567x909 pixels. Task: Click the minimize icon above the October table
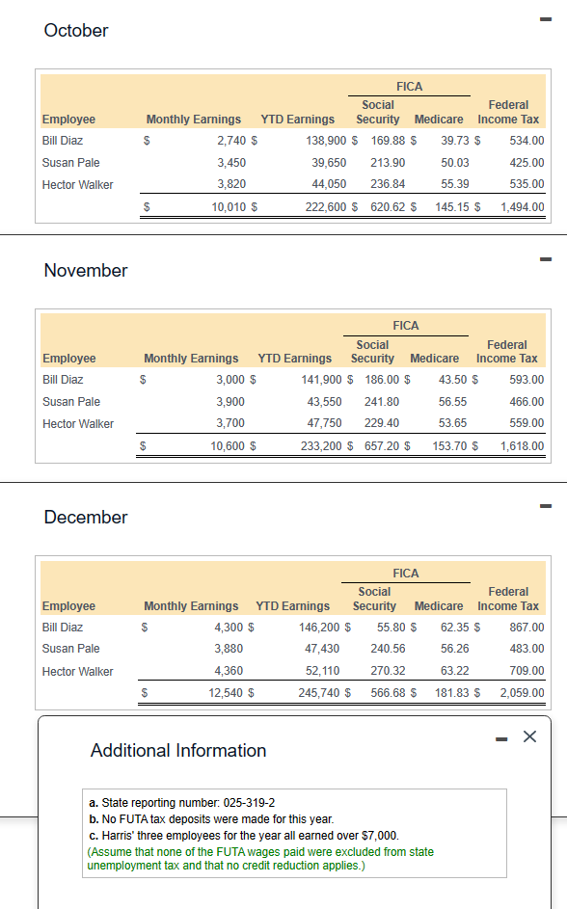(x=547, y=18)
